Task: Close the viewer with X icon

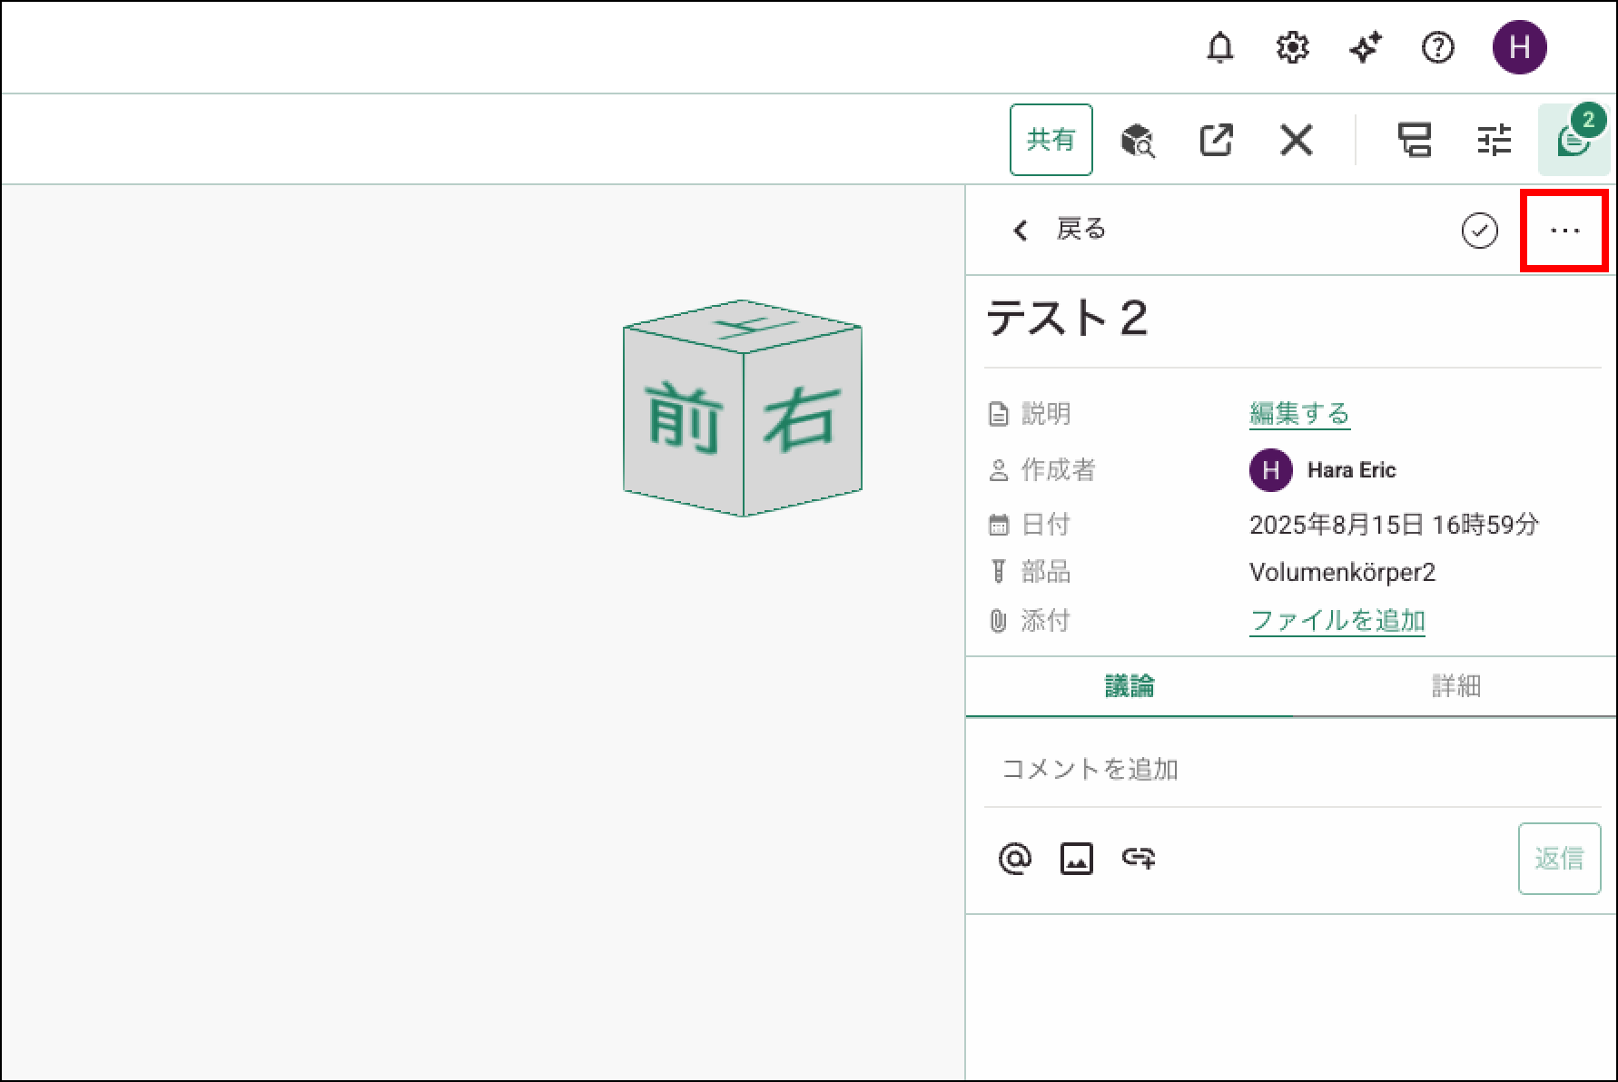Action: (x=1296, y=141)
